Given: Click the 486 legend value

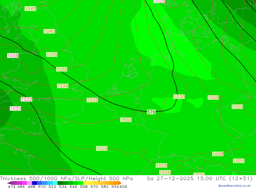Looking at the screenshot, I should [21, 186].
